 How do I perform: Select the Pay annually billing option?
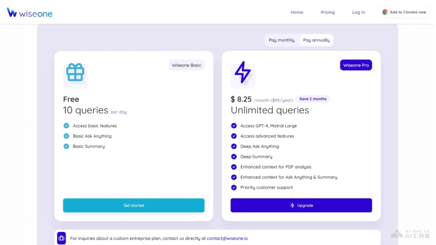click(316, 40)
